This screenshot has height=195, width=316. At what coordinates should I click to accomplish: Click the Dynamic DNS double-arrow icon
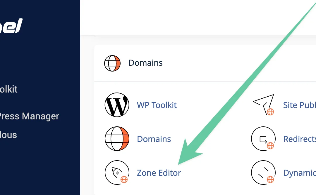click(263, 172)
